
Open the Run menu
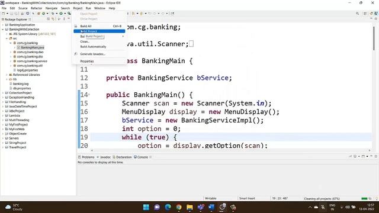point(88,8)
